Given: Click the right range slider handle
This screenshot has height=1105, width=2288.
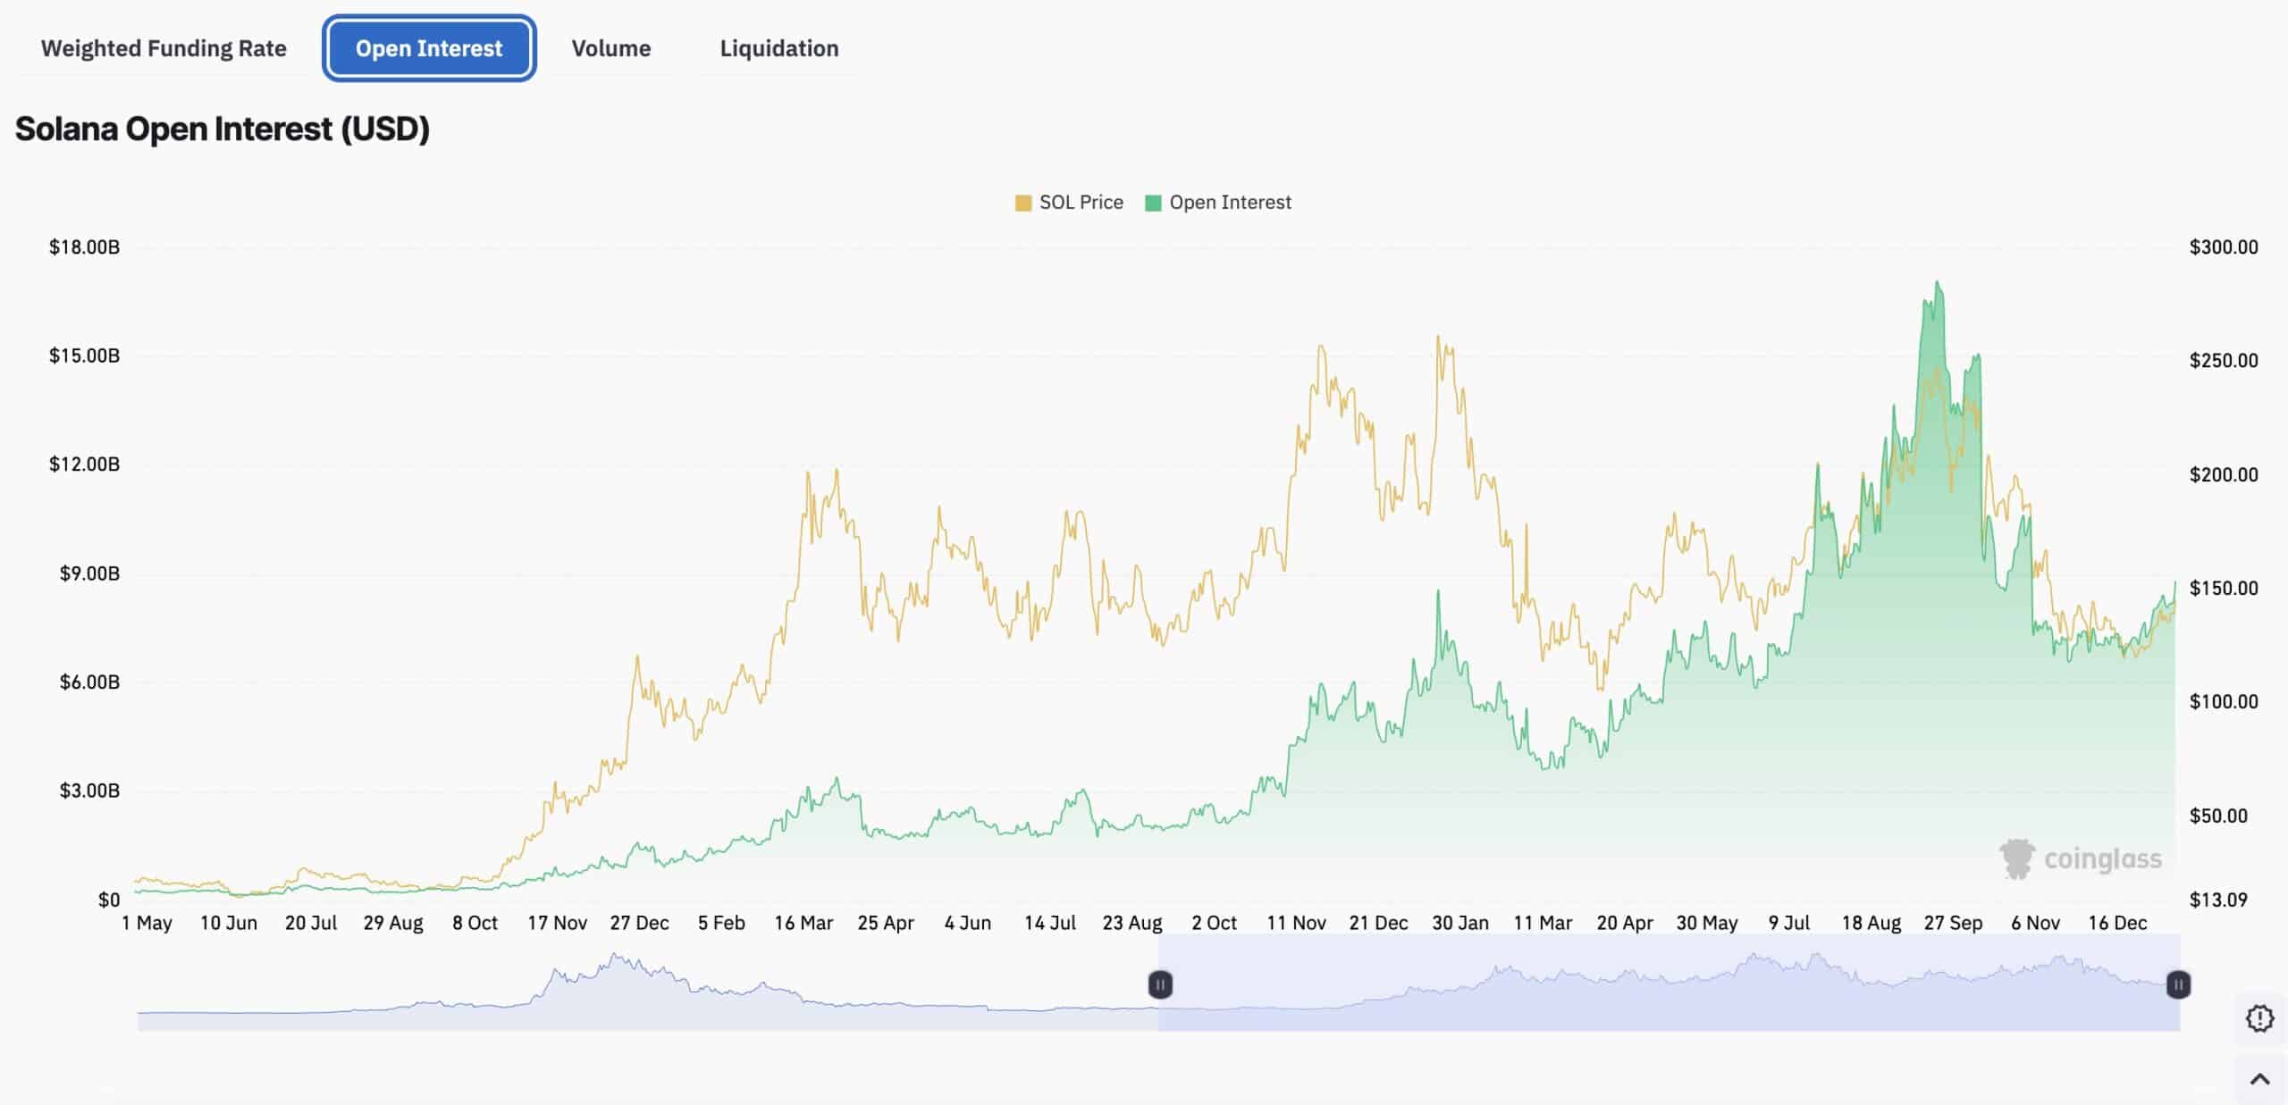Looking at the screenshot, I should (2178, 984).
